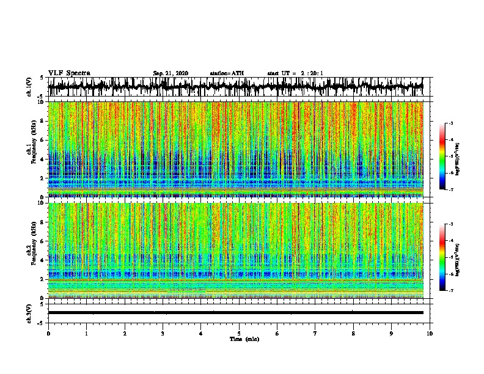Click the "6" kHz tick on ch.1 frequency axis
Screen dimensions: 484x374
[43, 141]
